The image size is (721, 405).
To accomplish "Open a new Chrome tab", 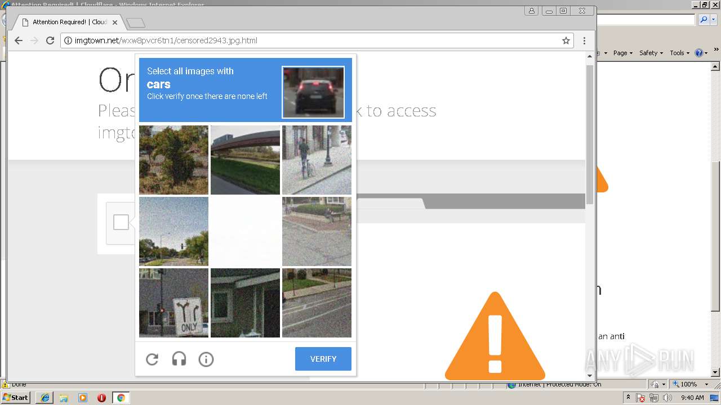I will [136, 23].
